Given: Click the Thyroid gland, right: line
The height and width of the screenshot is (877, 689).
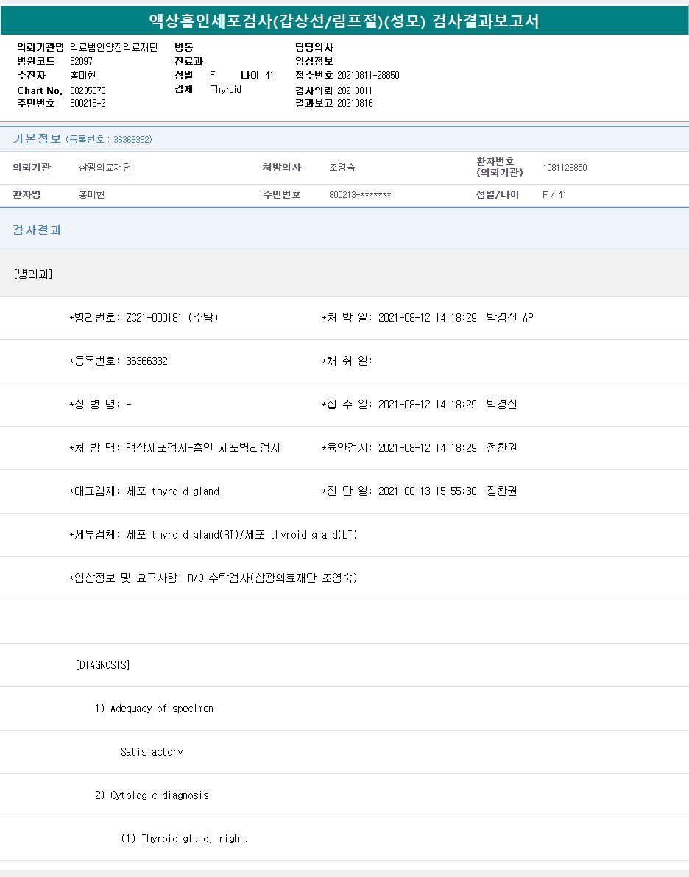Looking at the screenshot, I should [x=185, y=839].
